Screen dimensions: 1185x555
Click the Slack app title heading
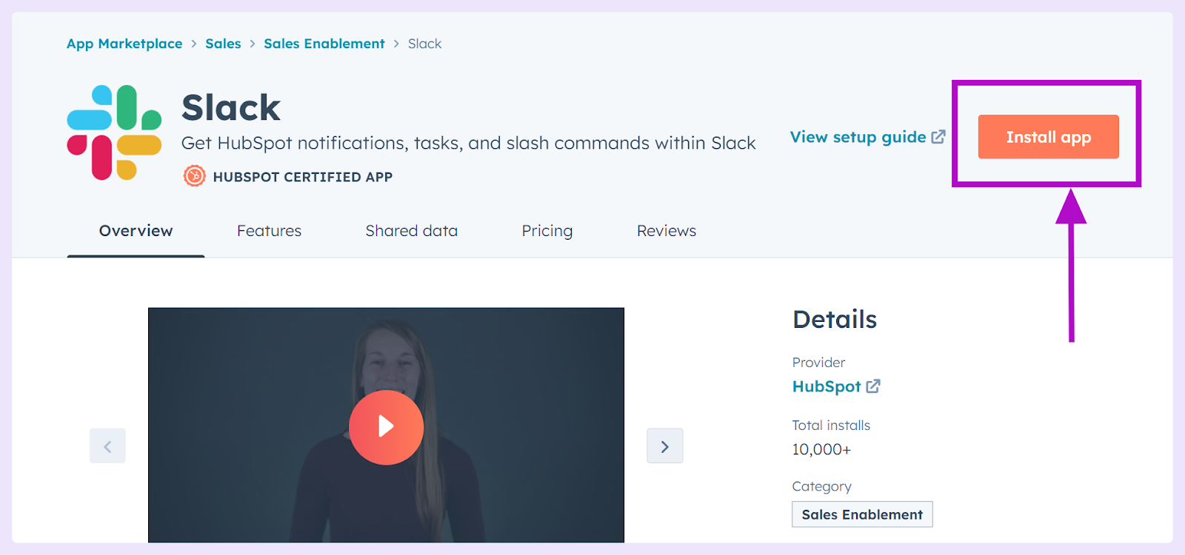click(x=231, y=107)
